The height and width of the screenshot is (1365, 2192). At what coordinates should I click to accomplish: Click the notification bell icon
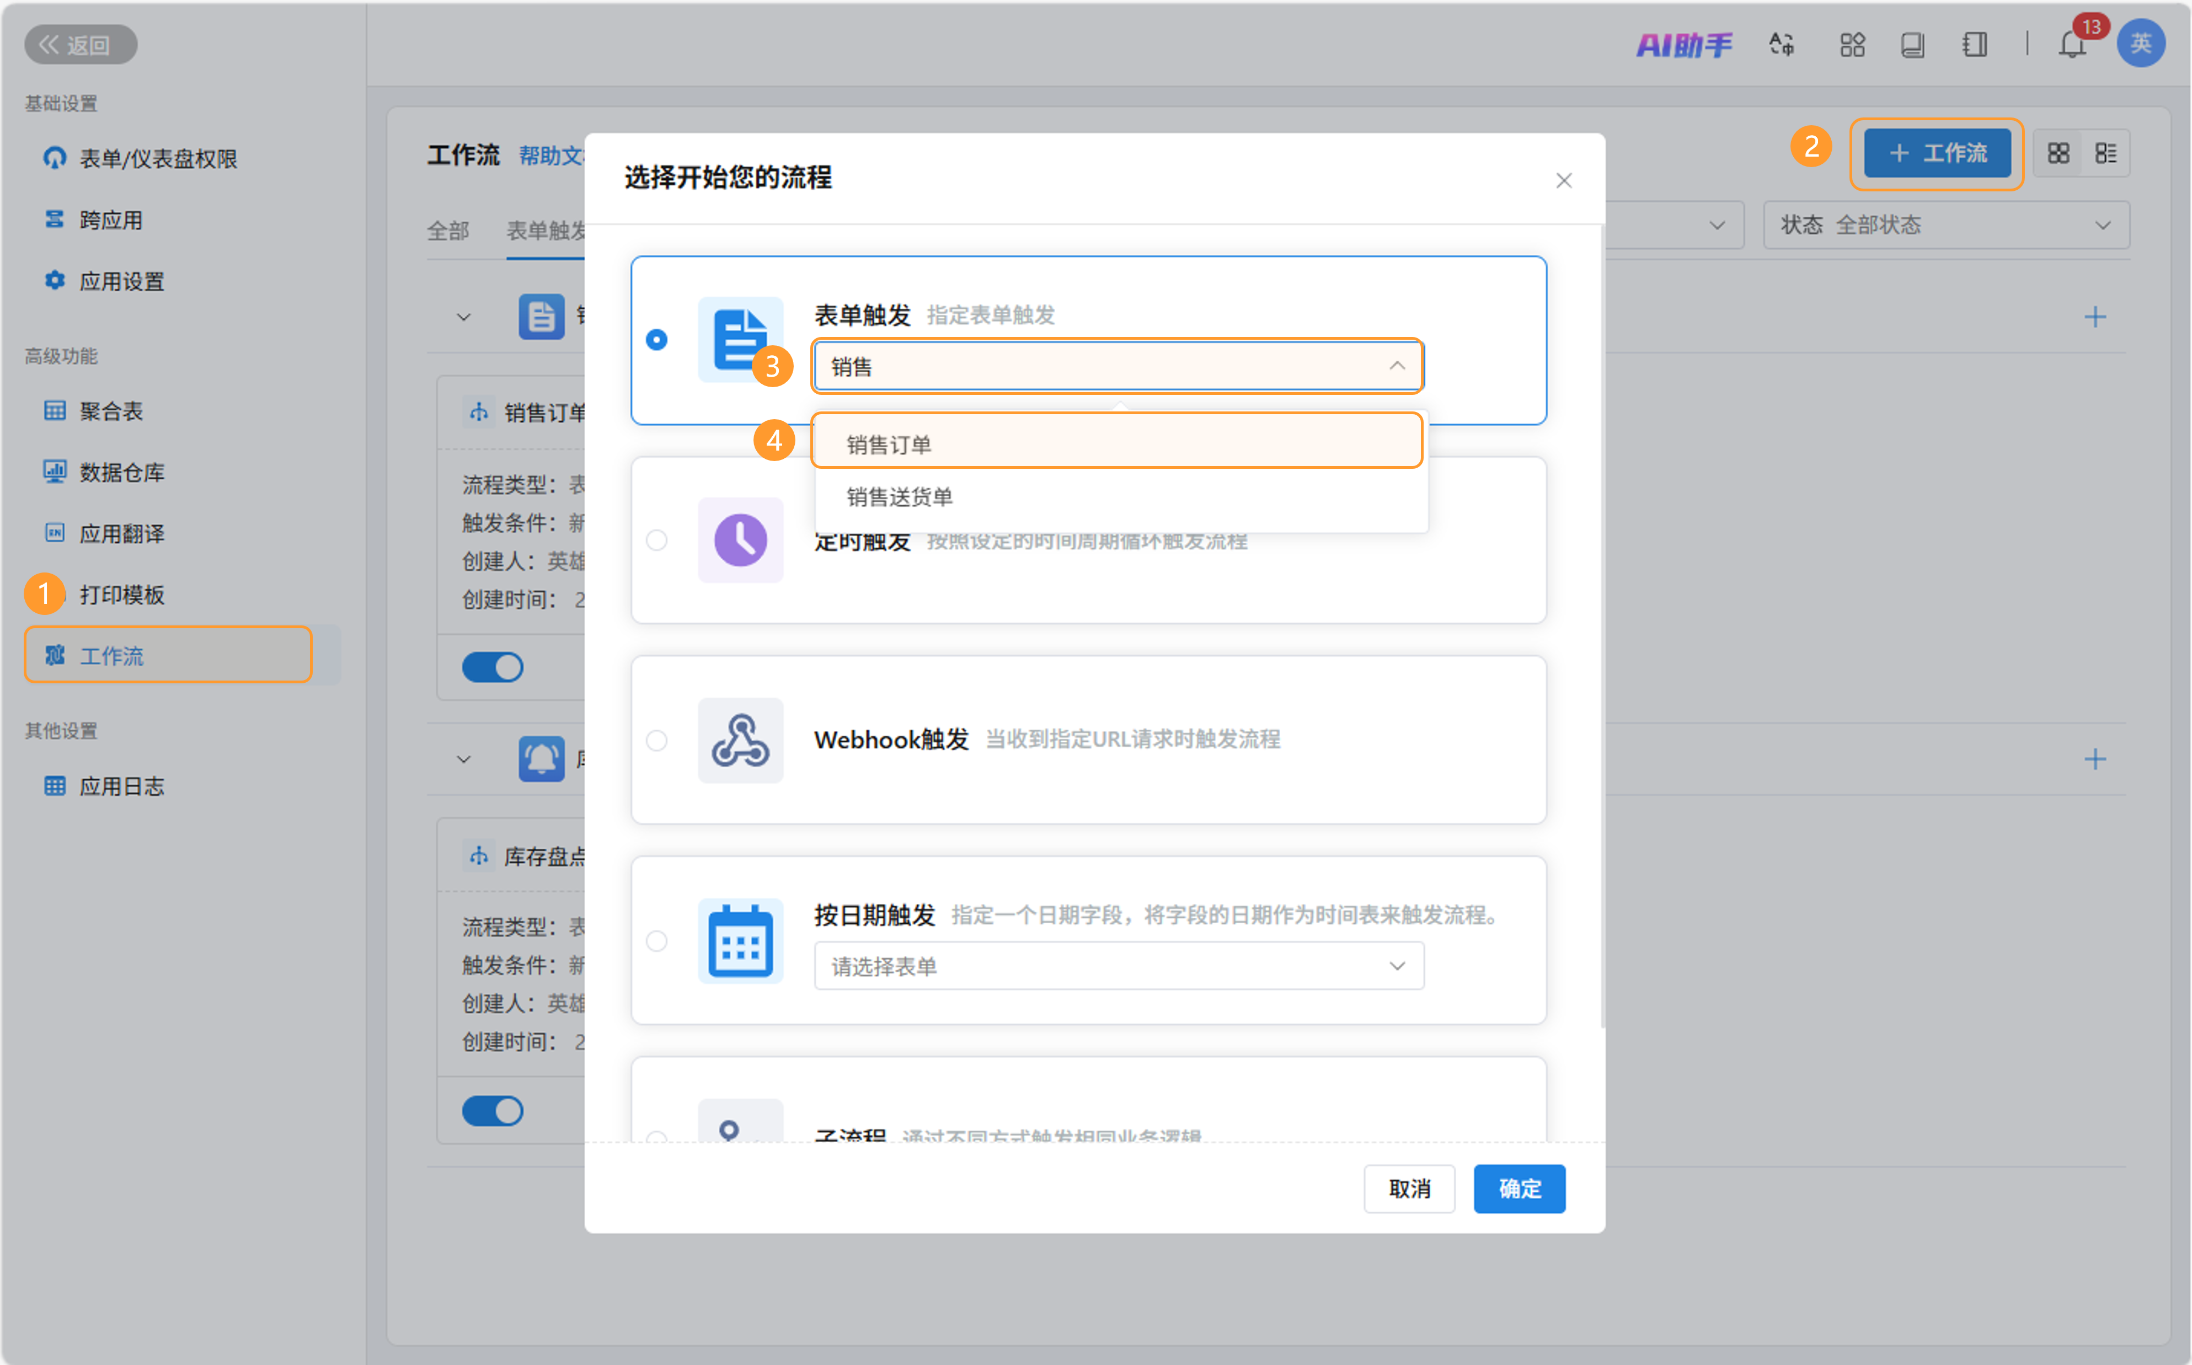coord(2071,45)
